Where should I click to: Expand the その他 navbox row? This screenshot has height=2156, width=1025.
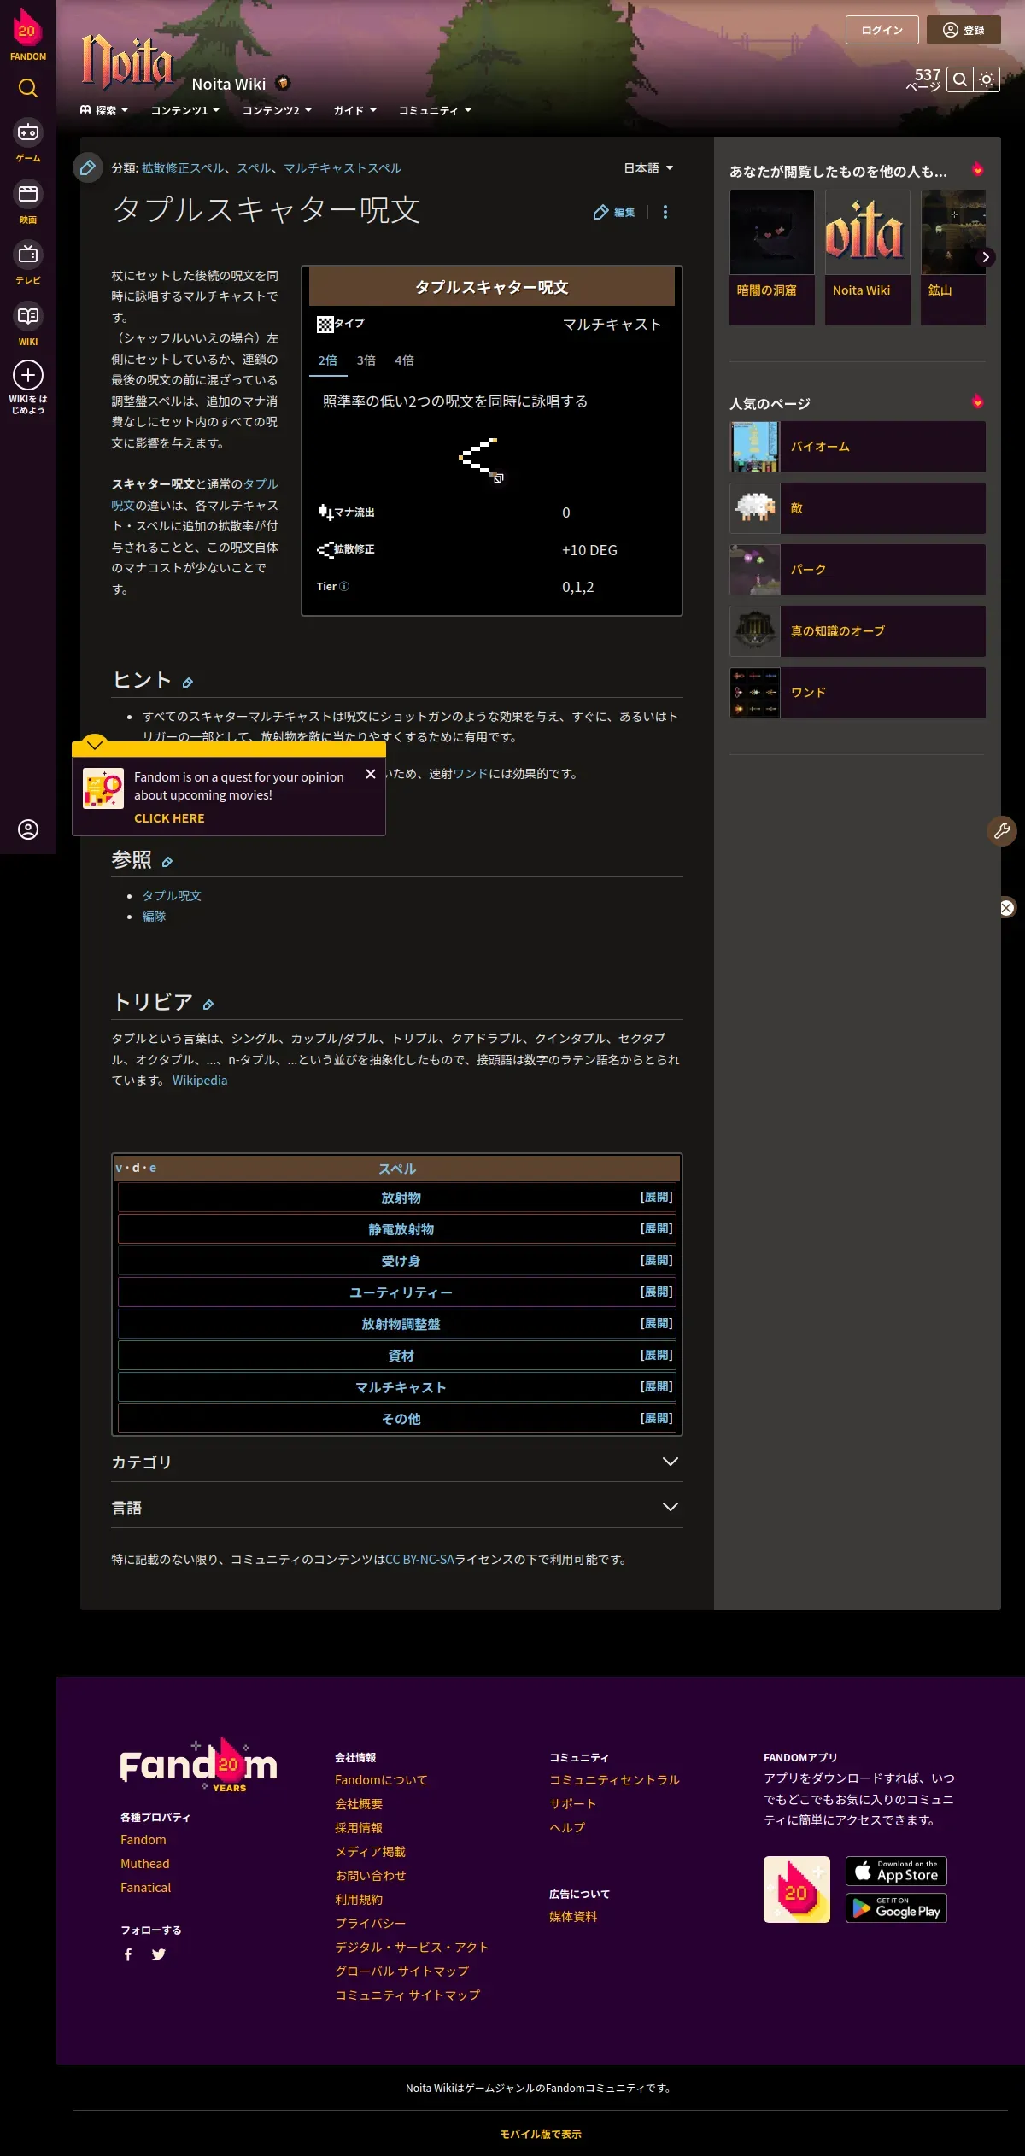point(656,1419)
